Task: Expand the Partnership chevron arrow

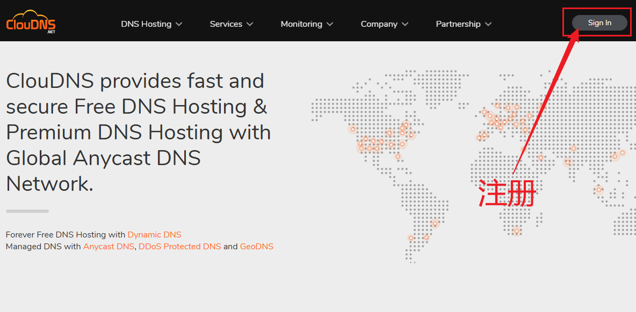Action: pyautogui.click(x=488, y=24)
